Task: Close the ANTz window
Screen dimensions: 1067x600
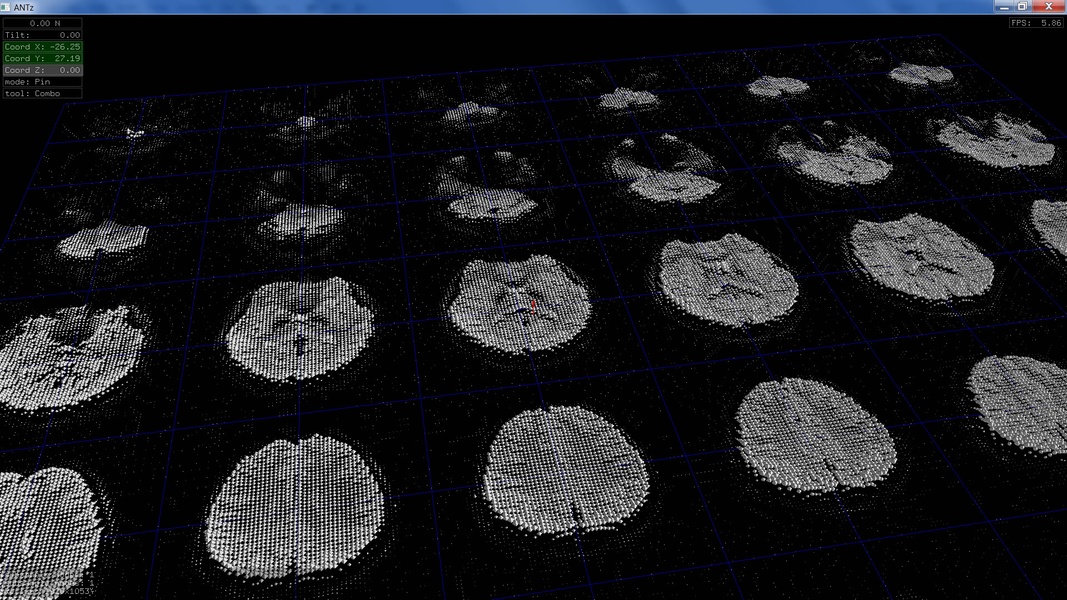Action: [x=1049, y=7]
